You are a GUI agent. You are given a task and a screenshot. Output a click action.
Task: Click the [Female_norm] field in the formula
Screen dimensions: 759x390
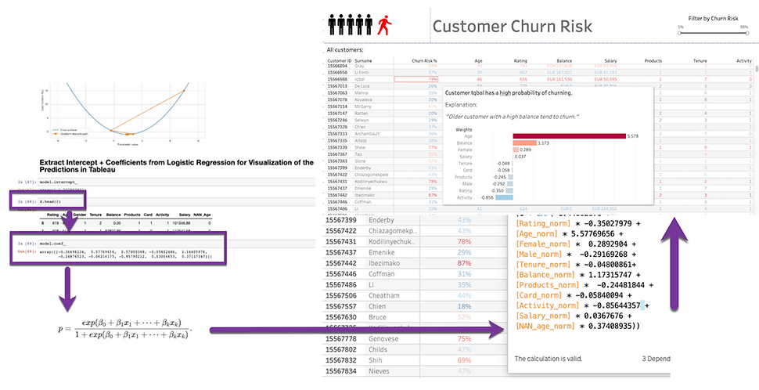545,244
